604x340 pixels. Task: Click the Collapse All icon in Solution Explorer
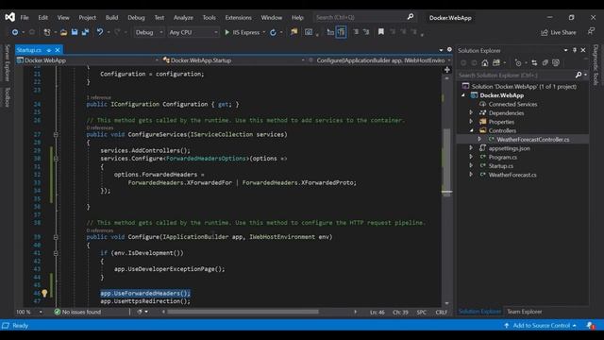(545, 63)
